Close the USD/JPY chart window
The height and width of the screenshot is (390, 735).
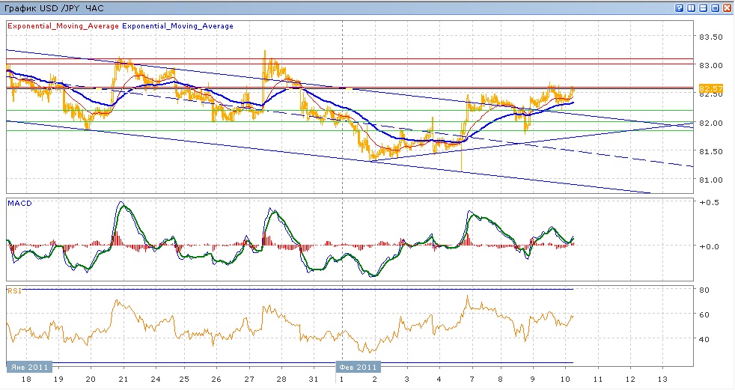[728, 7]
